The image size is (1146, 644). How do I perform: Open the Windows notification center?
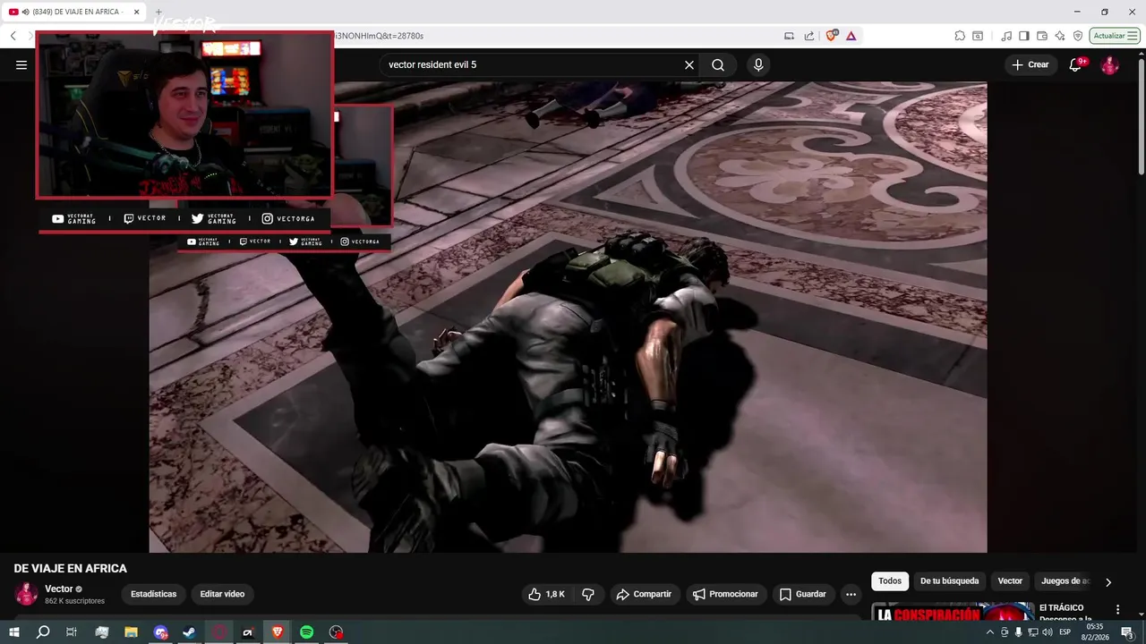(1128, 632)
